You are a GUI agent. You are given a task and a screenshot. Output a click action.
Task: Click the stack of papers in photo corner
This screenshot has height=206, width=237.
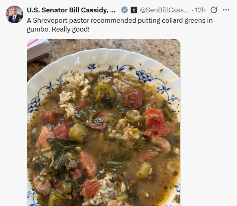click(x=38, y=50)
